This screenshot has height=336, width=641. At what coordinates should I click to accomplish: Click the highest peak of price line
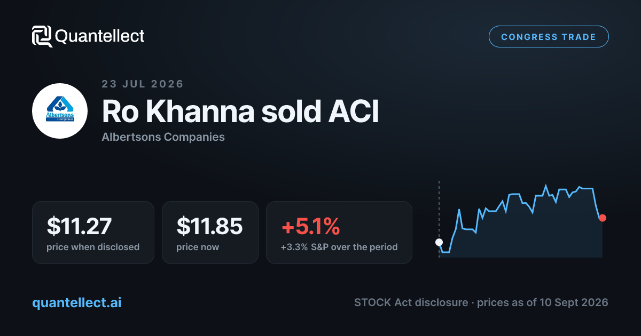point(545,186)
